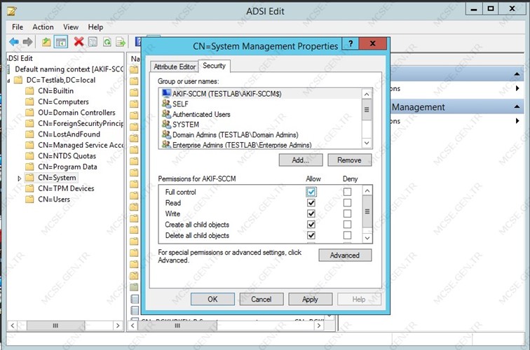Click right scroll arrow of console tree pane
The height and width of the screenshot is (350, 530).
point(117,325)
